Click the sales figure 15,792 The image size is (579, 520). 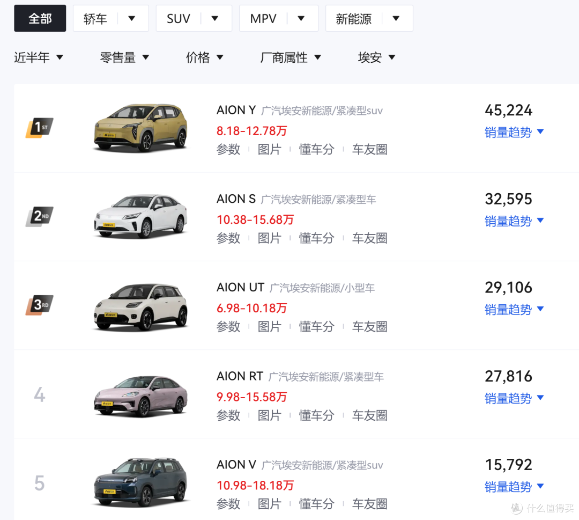[x=508, y=465]
